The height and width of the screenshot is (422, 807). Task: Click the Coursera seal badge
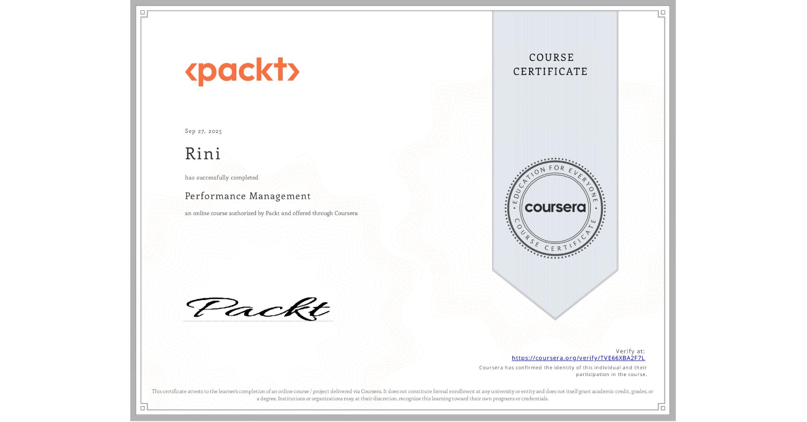pos(555,208)
